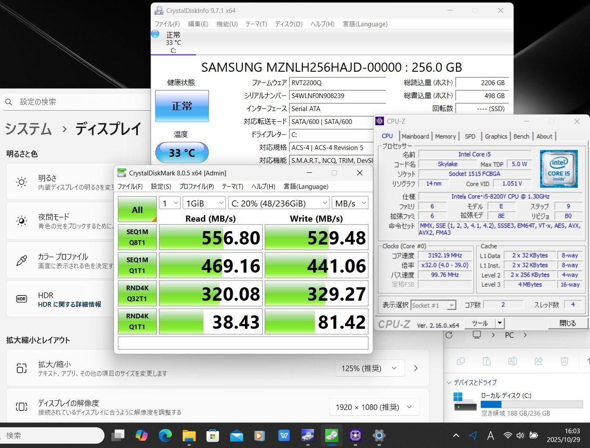Open the 1GiB test size dropdown in CrystalDiskMark
This screenshot has height=448, width=590.
203,203
